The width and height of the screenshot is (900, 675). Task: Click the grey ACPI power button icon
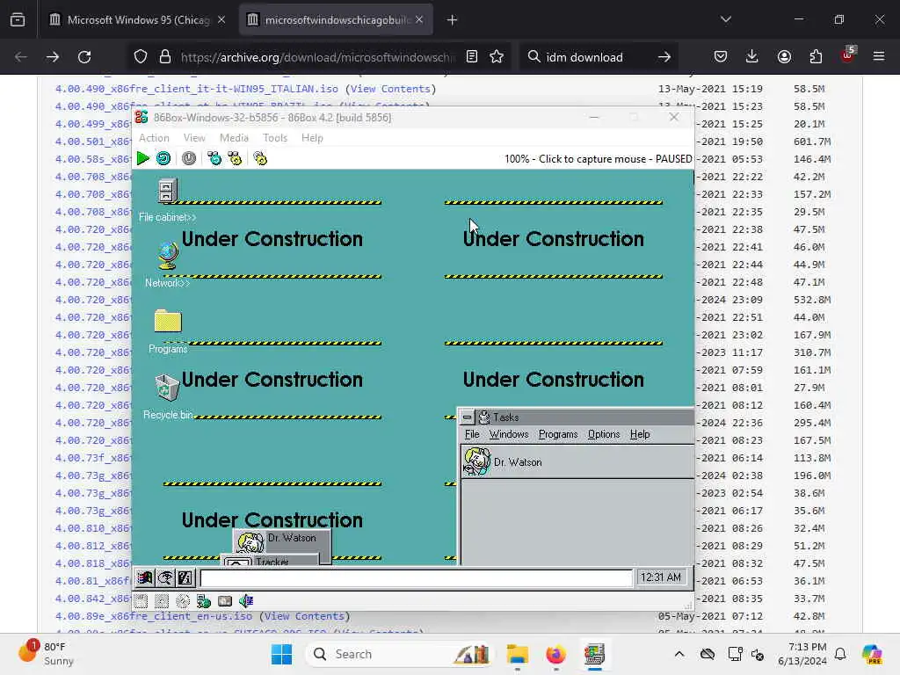point(189,158)
